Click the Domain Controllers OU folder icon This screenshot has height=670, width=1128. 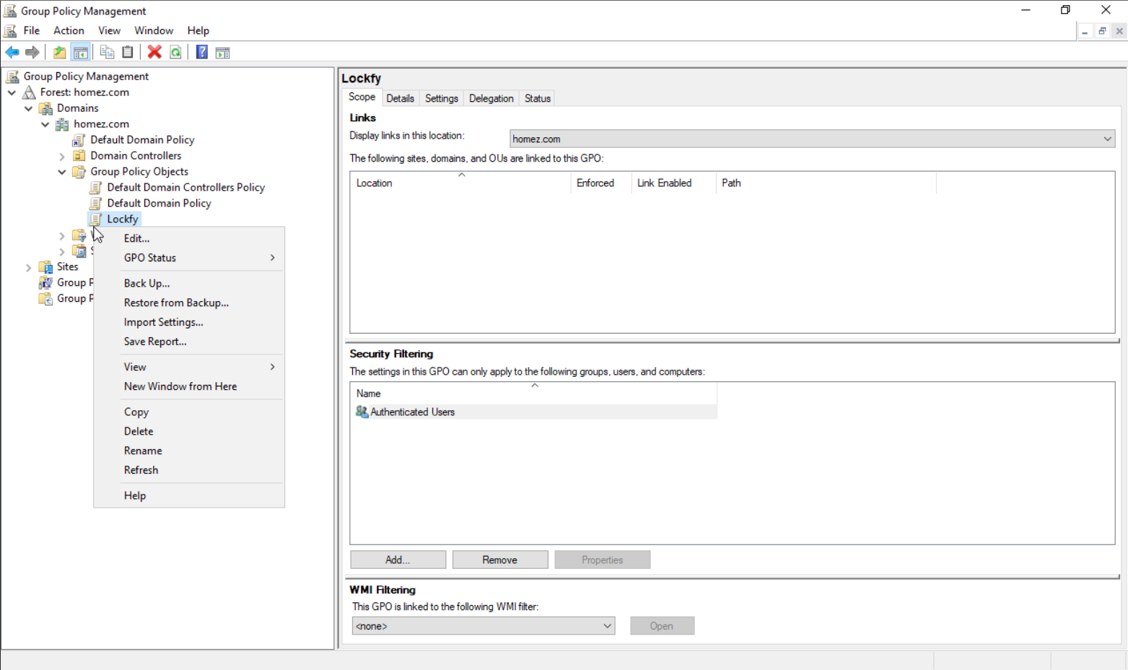(x=79, y=156)
